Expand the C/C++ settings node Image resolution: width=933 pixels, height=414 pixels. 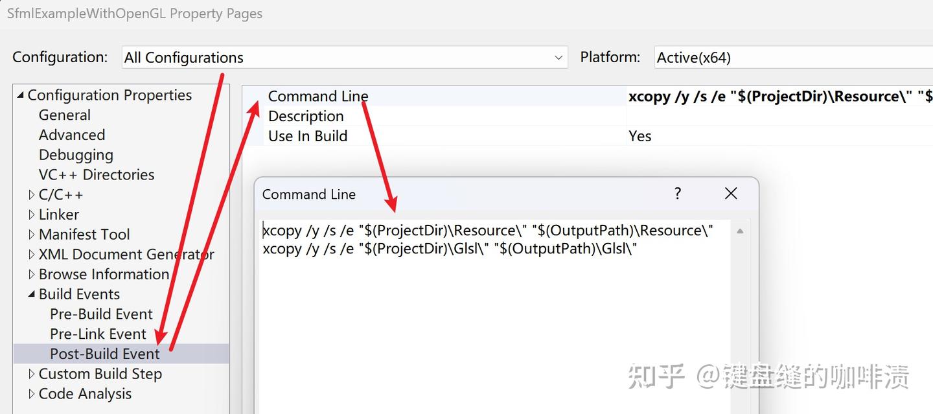coord(31,194)
